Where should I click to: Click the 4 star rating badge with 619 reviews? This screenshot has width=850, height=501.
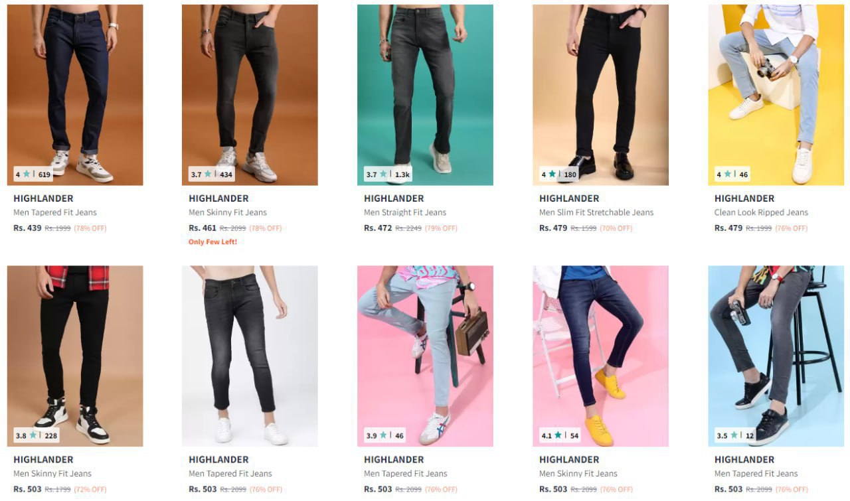pyautogui.click(x=33, y=175)
